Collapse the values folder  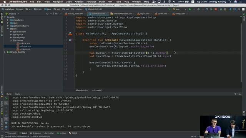[x=11, y=40]
